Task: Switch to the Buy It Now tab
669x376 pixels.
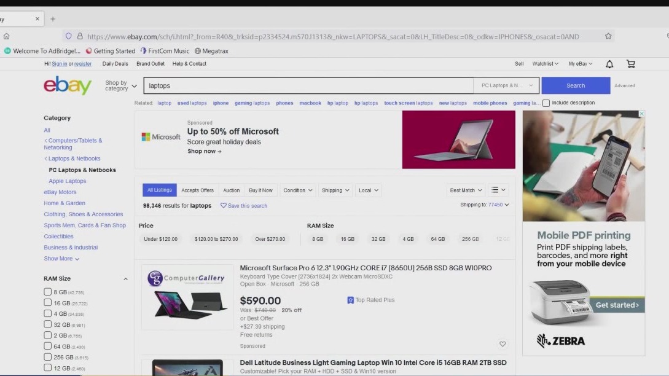Action: [260, 190]
